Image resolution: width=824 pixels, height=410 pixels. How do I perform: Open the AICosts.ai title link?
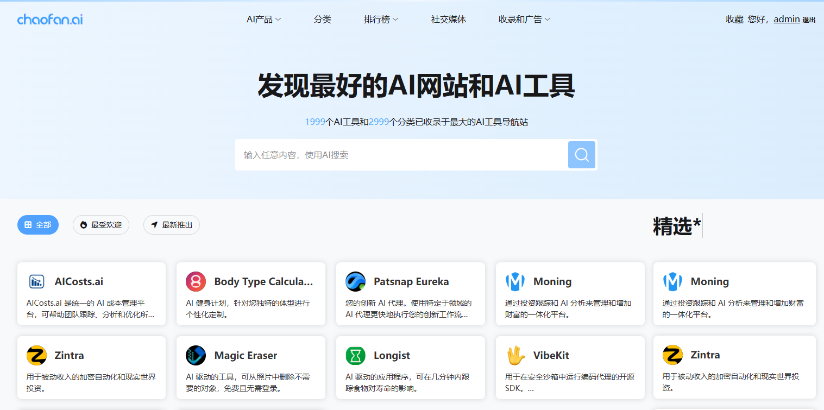coord(79,281)
